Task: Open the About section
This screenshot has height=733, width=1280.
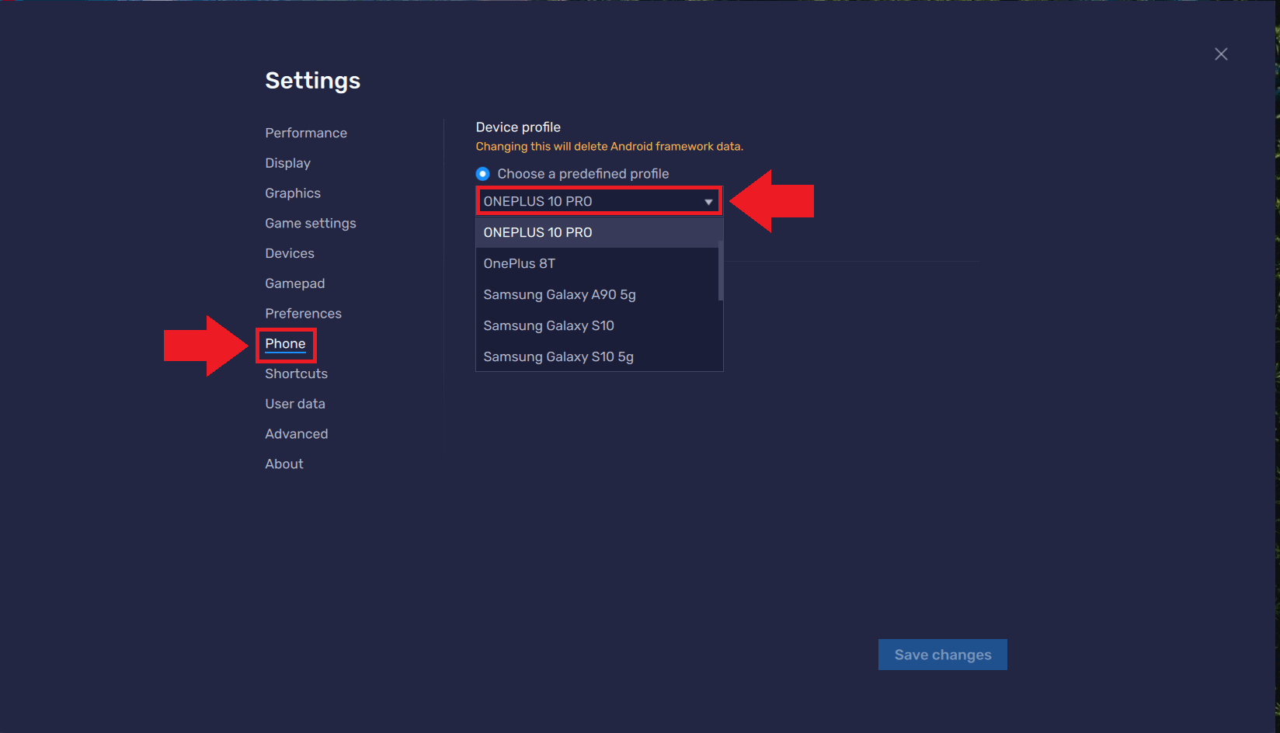Action: [284, 464]
